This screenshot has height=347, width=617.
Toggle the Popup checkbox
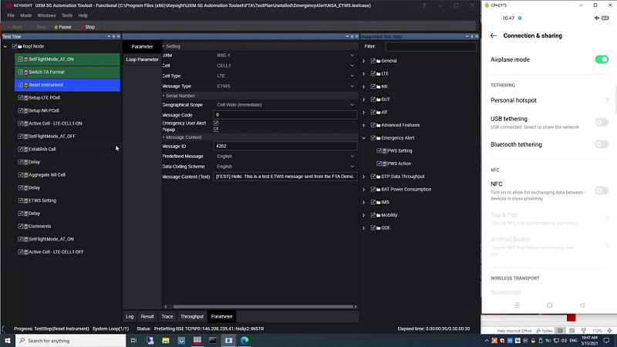(216, 130)
